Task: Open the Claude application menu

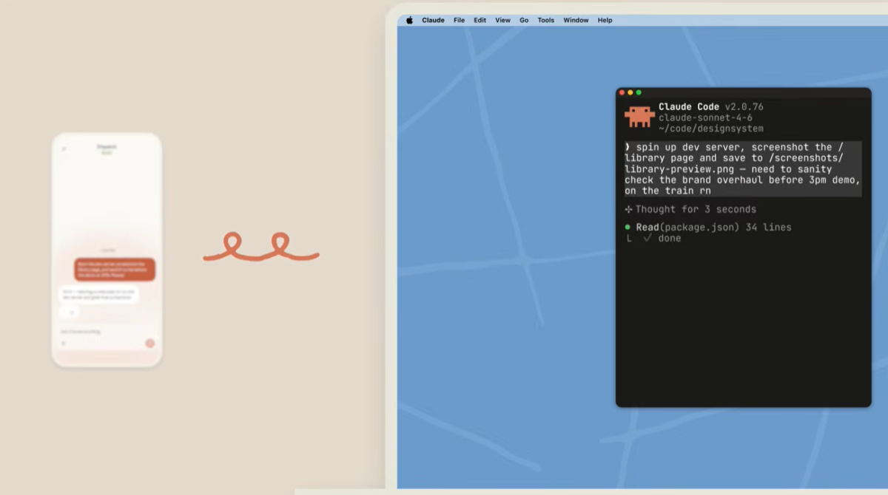Action: (433, 20)
